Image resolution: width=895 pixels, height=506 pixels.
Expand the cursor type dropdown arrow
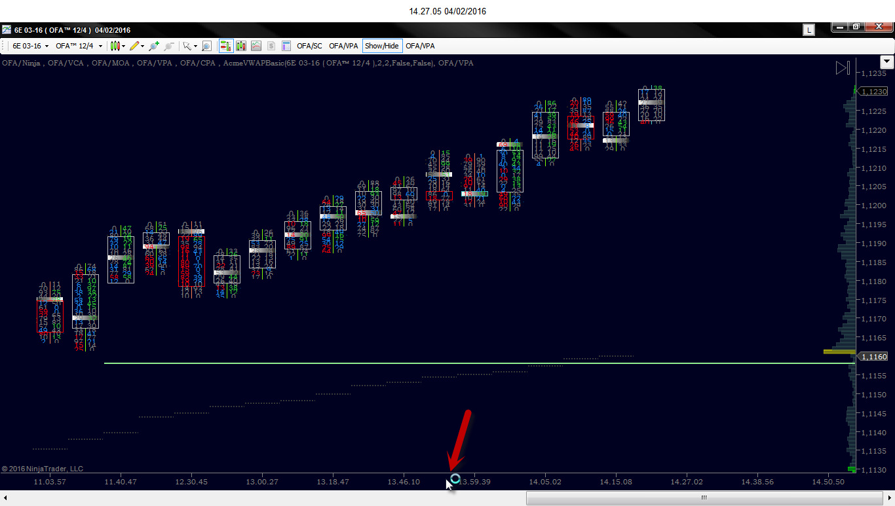[195, 46]
